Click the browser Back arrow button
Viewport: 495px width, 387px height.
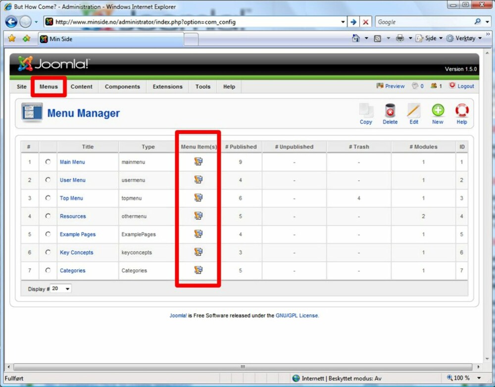pyautogui.click(x=11, y=22)
